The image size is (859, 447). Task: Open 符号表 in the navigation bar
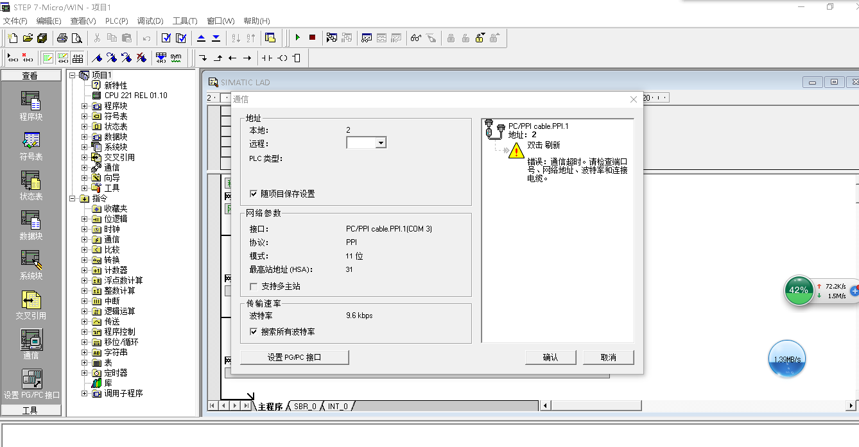point(31,145)
